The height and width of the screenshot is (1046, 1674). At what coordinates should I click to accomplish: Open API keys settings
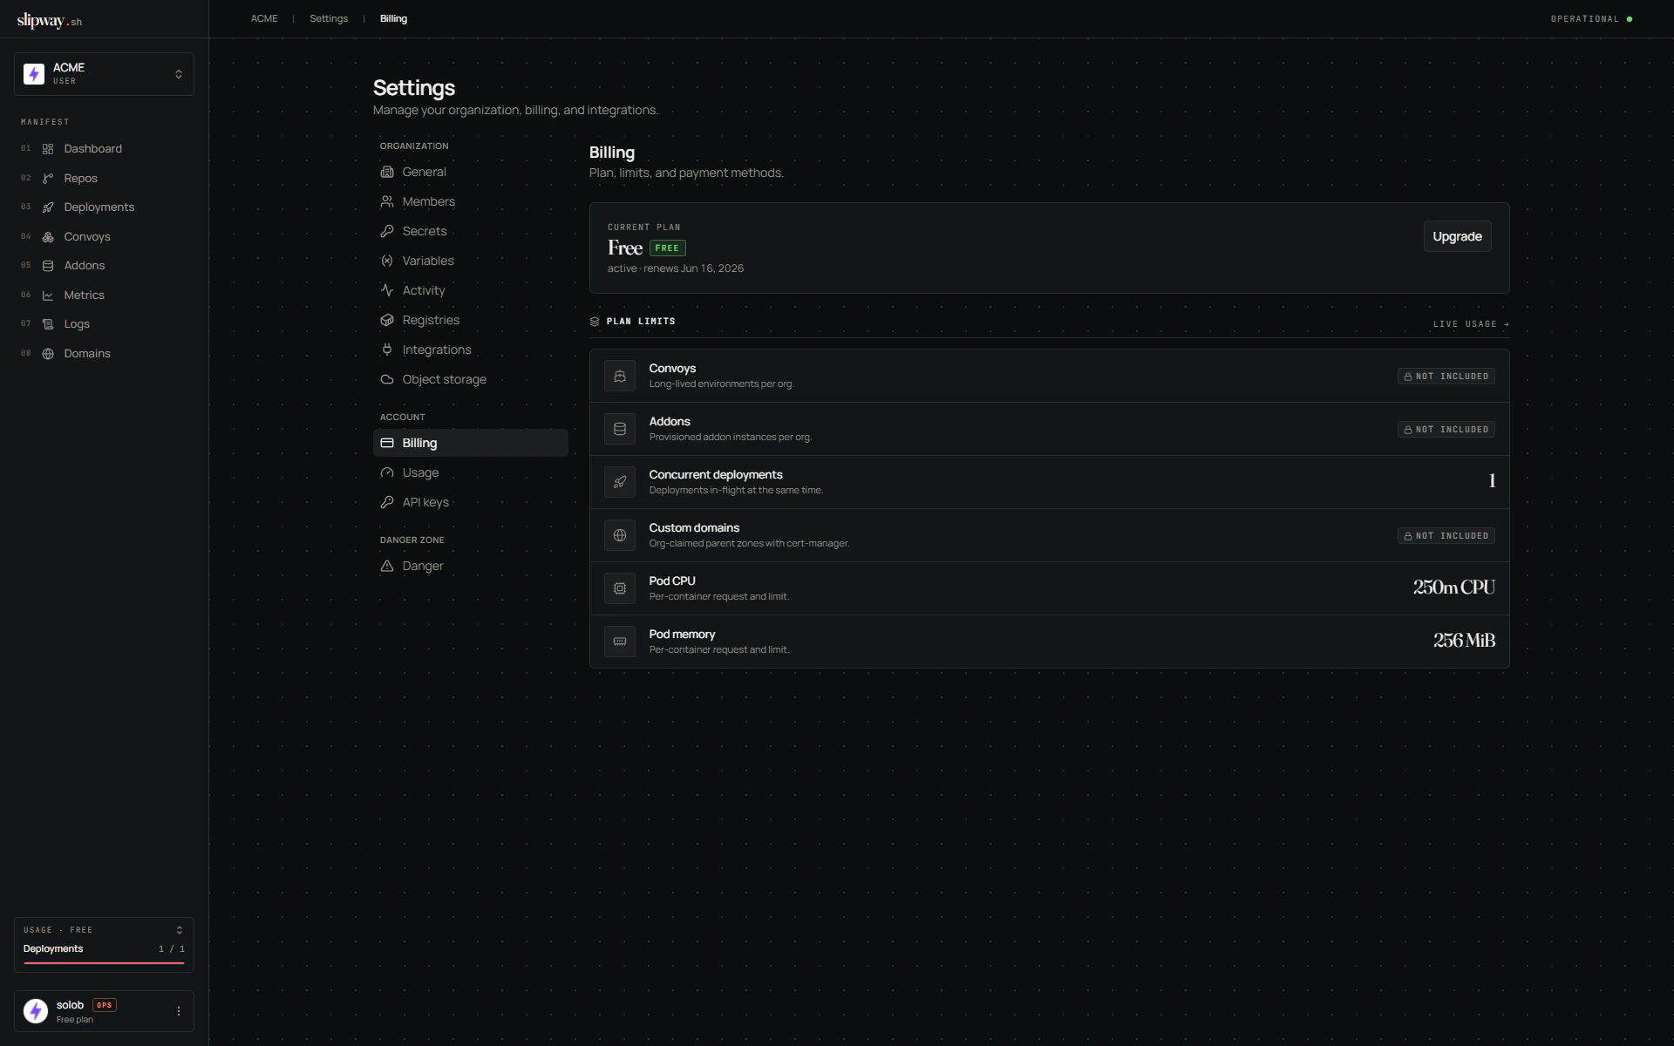[x=471, y=502]
